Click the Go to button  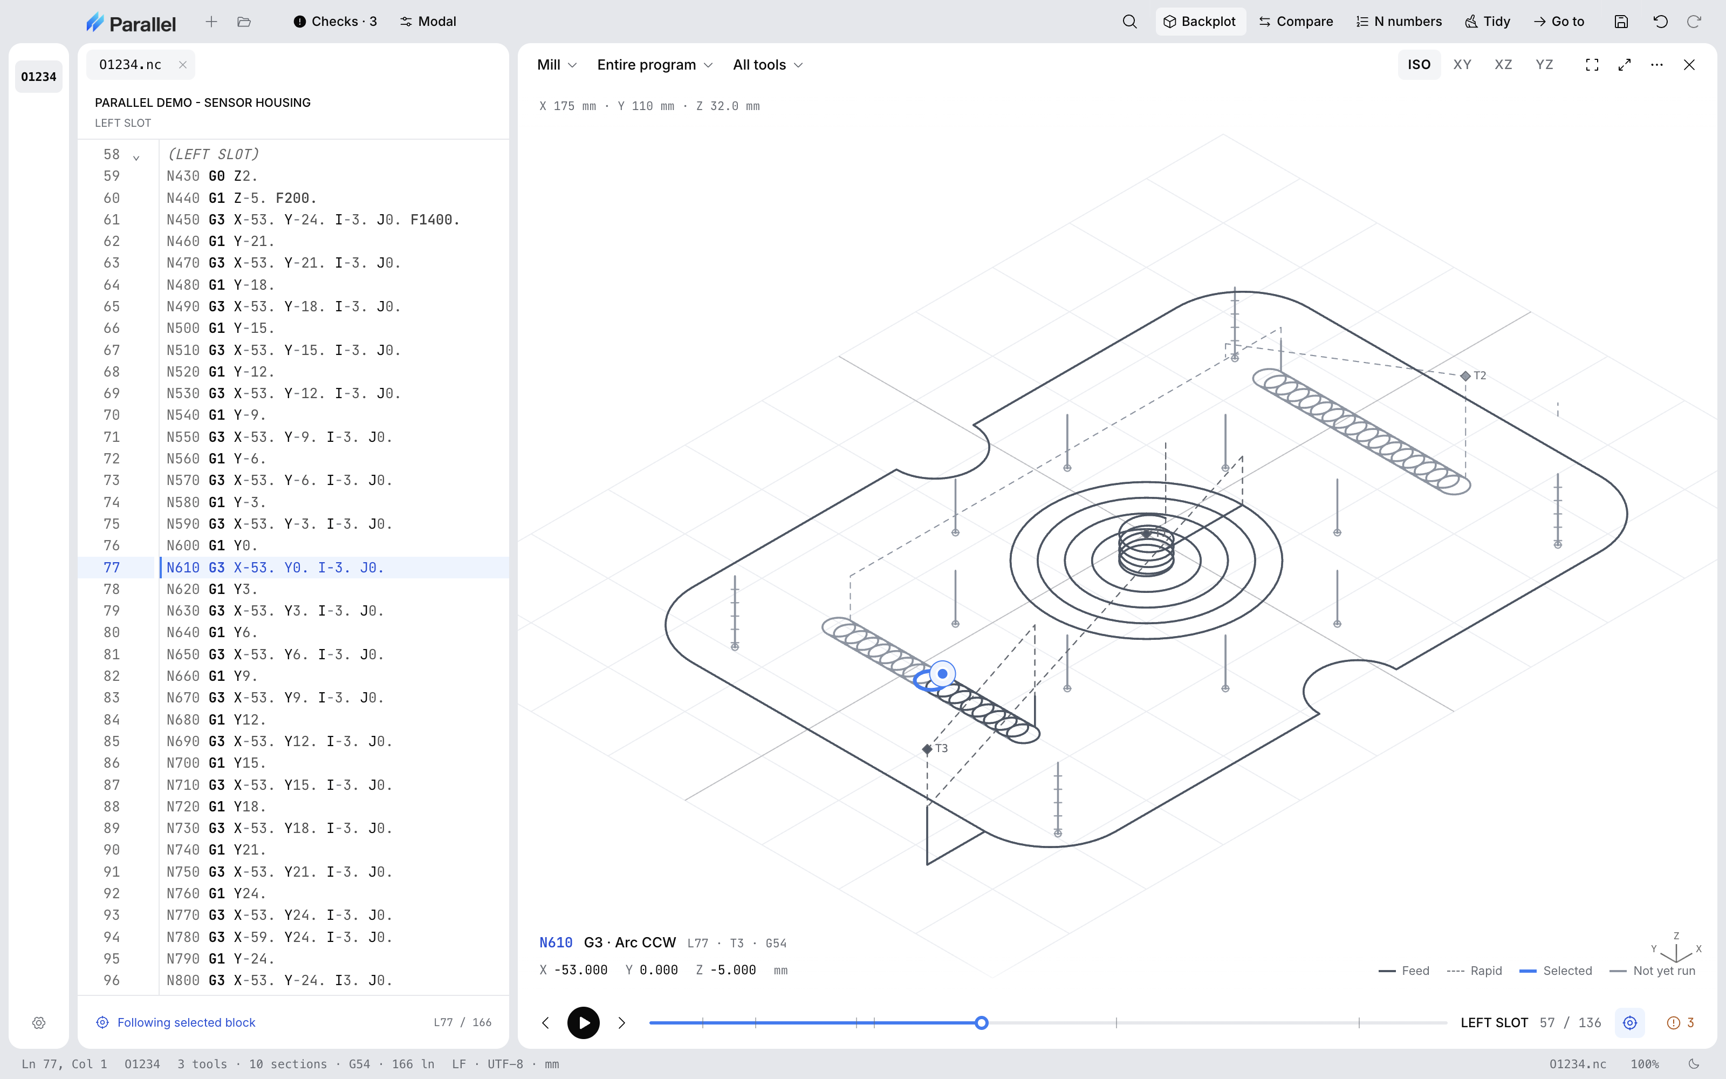[x=1558, y=22]
